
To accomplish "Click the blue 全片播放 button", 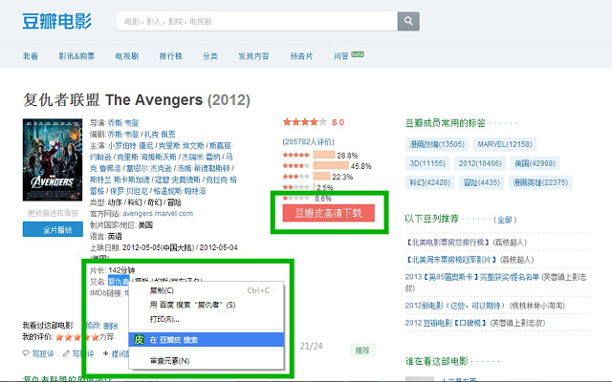I will tap(53, 229).
